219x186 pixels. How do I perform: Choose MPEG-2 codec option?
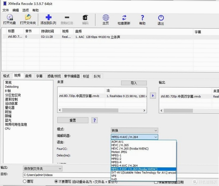click(143, 159)
